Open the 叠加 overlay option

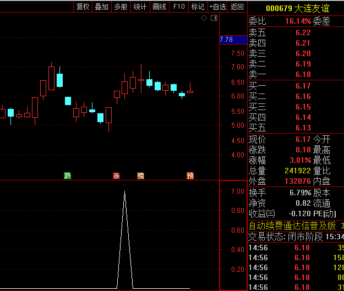point(102,7)
